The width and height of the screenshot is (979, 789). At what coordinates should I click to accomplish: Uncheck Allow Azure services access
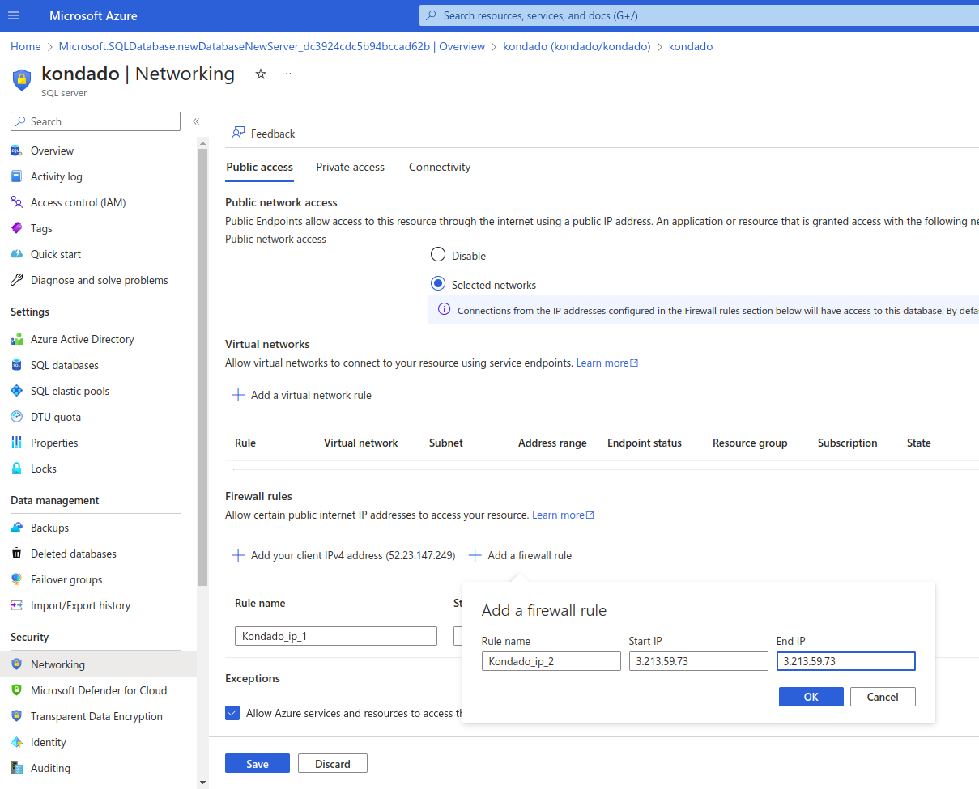click(x=232, y=713)
